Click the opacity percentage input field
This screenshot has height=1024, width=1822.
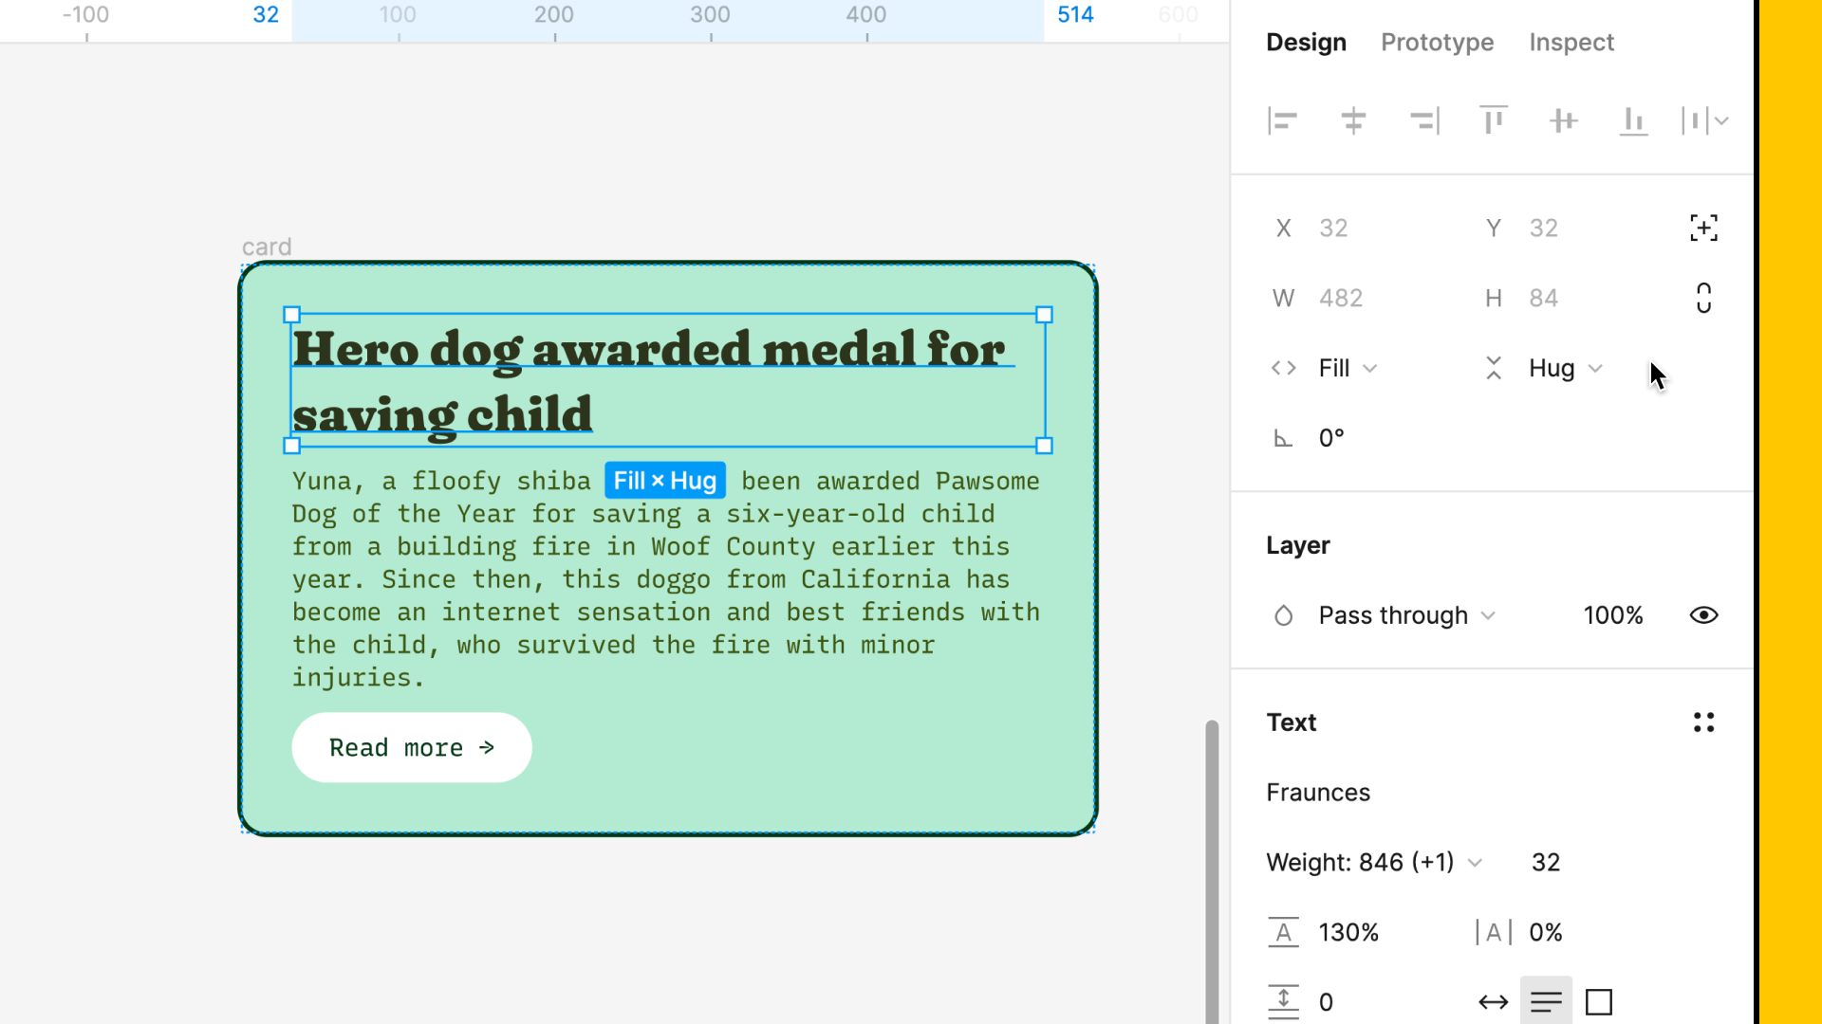coord(1613,613)
